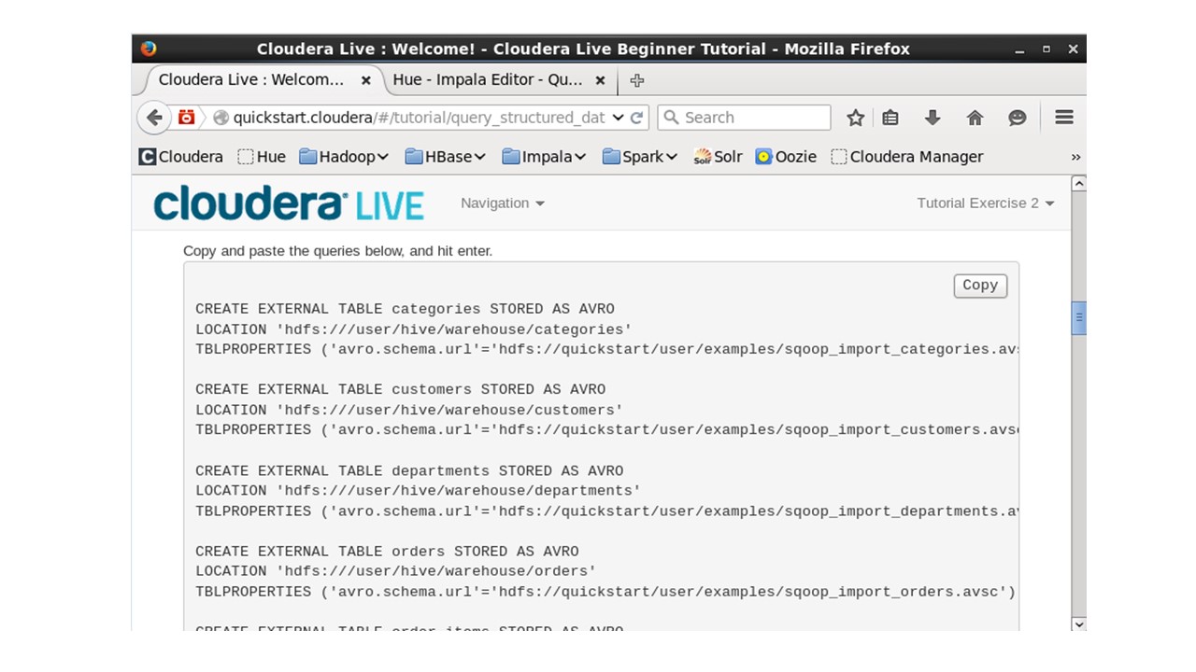Click 'CREATE EXTERNAL TABLE orders' line
This screenshot has width=1196, height=672.
point(387,551)
